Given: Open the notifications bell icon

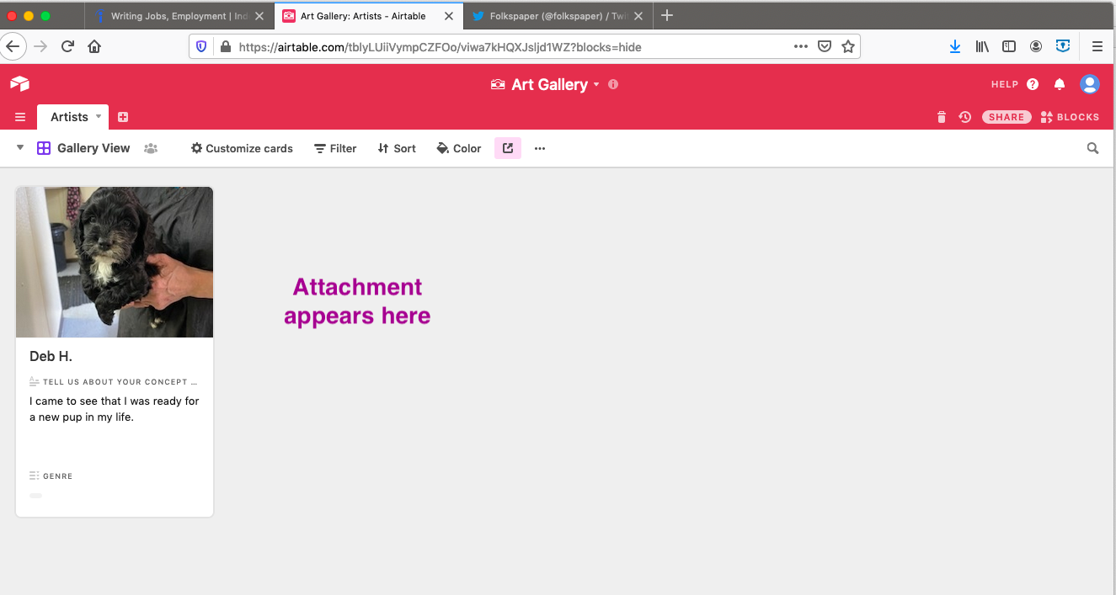Looking at the screenshot, I should click(x=1060, y=84).
